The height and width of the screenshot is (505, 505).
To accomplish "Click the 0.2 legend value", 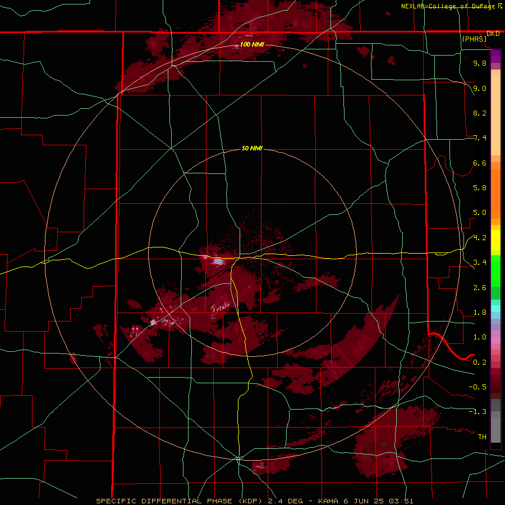I will 480,362.
